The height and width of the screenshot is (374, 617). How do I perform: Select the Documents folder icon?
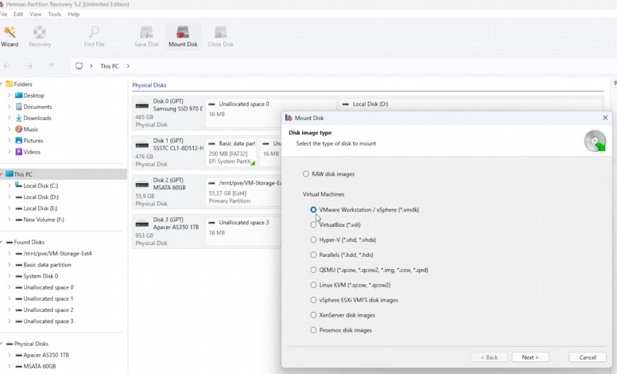(18, 107)
